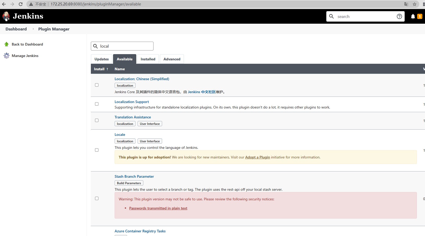
Task: Click the browser back arrow
Action: 4,4
